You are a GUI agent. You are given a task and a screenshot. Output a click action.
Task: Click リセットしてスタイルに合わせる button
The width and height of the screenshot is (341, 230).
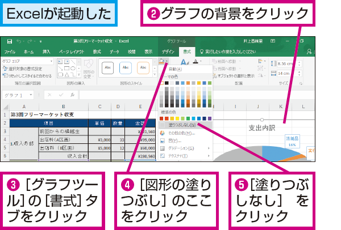pos(27,76)
